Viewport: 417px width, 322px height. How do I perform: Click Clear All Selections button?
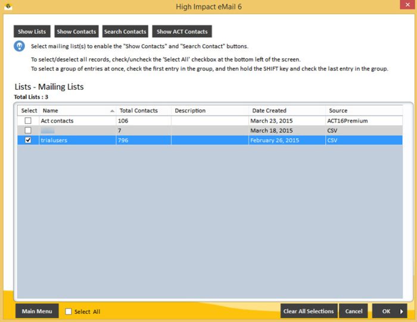(x=309, y=311)
